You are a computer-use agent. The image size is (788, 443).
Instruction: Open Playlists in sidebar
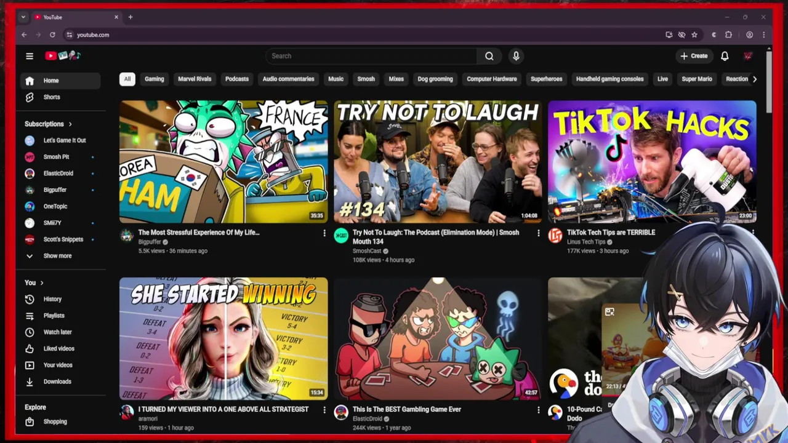(60, 316)
